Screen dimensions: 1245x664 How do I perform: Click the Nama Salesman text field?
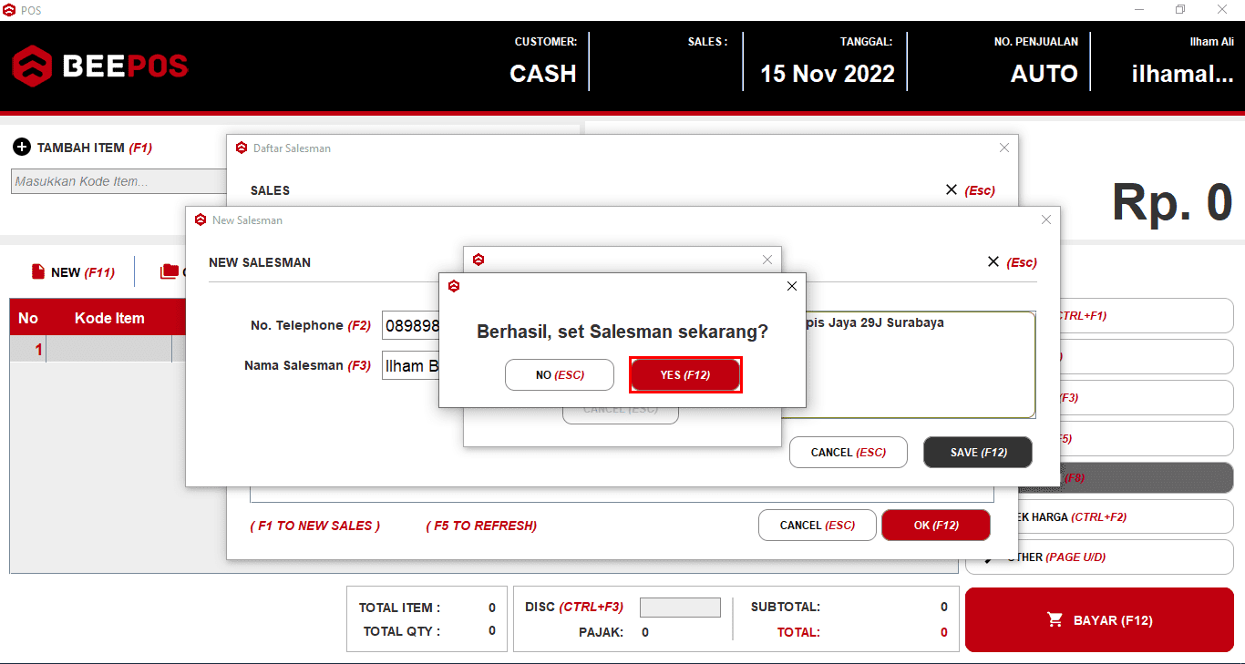[411, 365]
